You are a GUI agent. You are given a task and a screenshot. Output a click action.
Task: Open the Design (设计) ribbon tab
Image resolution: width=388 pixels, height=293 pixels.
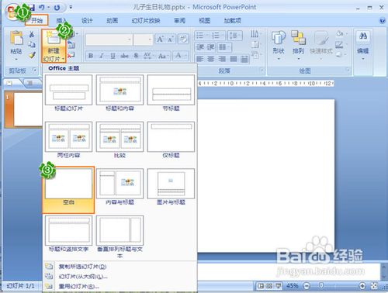(x=87, y=20)
